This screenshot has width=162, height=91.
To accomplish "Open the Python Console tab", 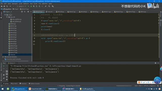I will [34, 84].
